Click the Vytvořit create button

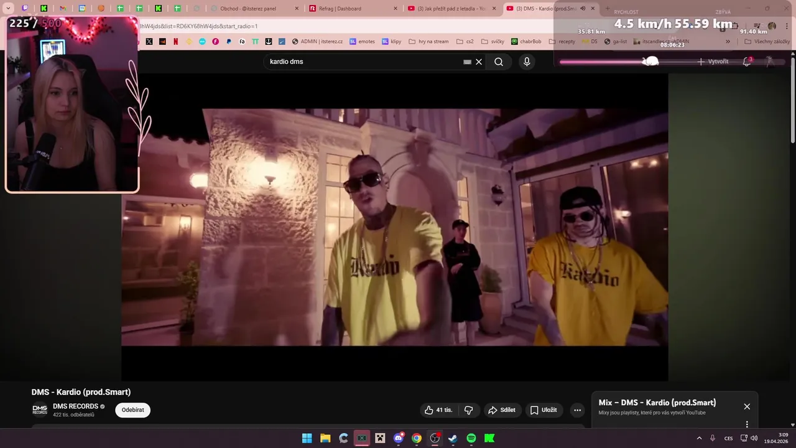(x=713, y=62)
